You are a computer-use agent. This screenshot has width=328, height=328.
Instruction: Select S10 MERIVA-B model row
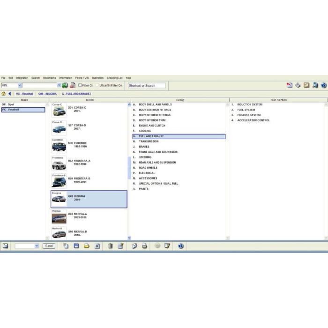89,233
